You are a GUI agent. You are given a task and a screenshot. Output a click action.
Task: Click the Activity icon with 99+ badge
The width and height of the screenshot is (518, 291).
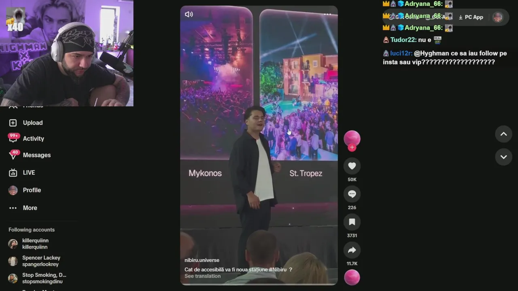[x=13, y=139]
